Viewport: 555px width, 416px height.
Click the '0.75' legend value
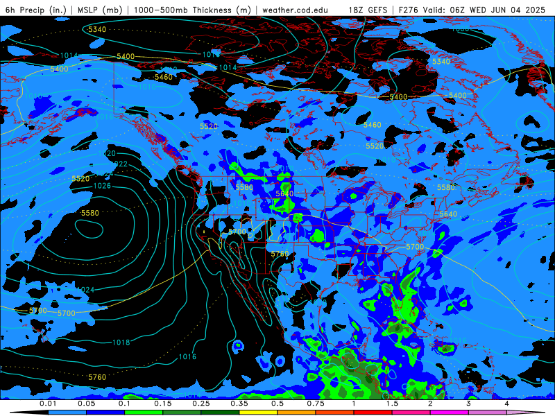click(x=316, y=404)
